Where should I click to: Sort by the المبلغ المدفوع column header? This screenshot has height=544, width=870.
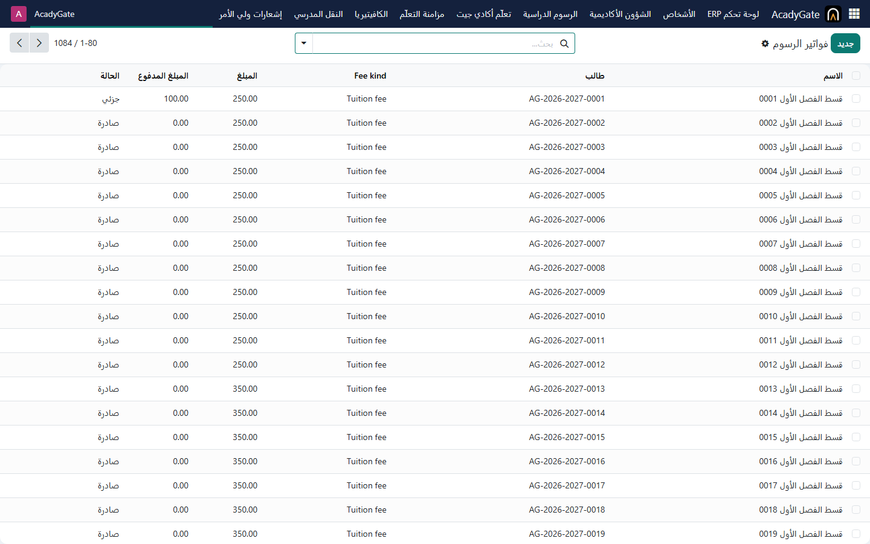163,76
